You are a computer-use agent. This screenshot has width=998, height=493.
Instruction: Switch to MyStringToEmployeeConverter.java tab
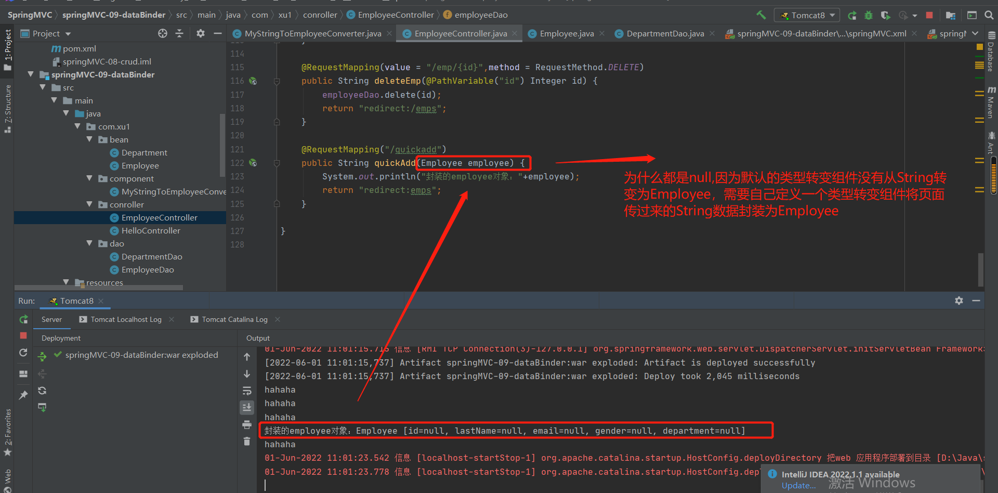tap(312, 33)
